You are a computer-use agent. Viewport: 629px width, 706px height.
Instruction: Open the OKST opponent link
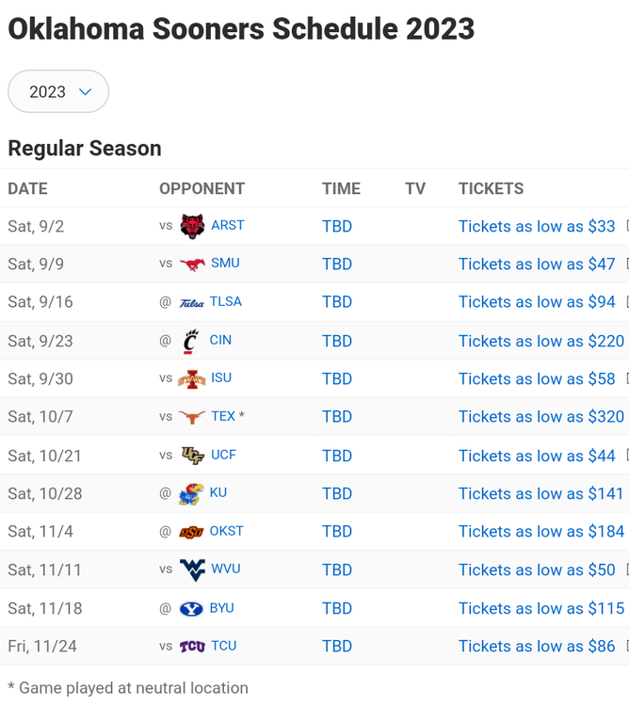pos(227,531)
